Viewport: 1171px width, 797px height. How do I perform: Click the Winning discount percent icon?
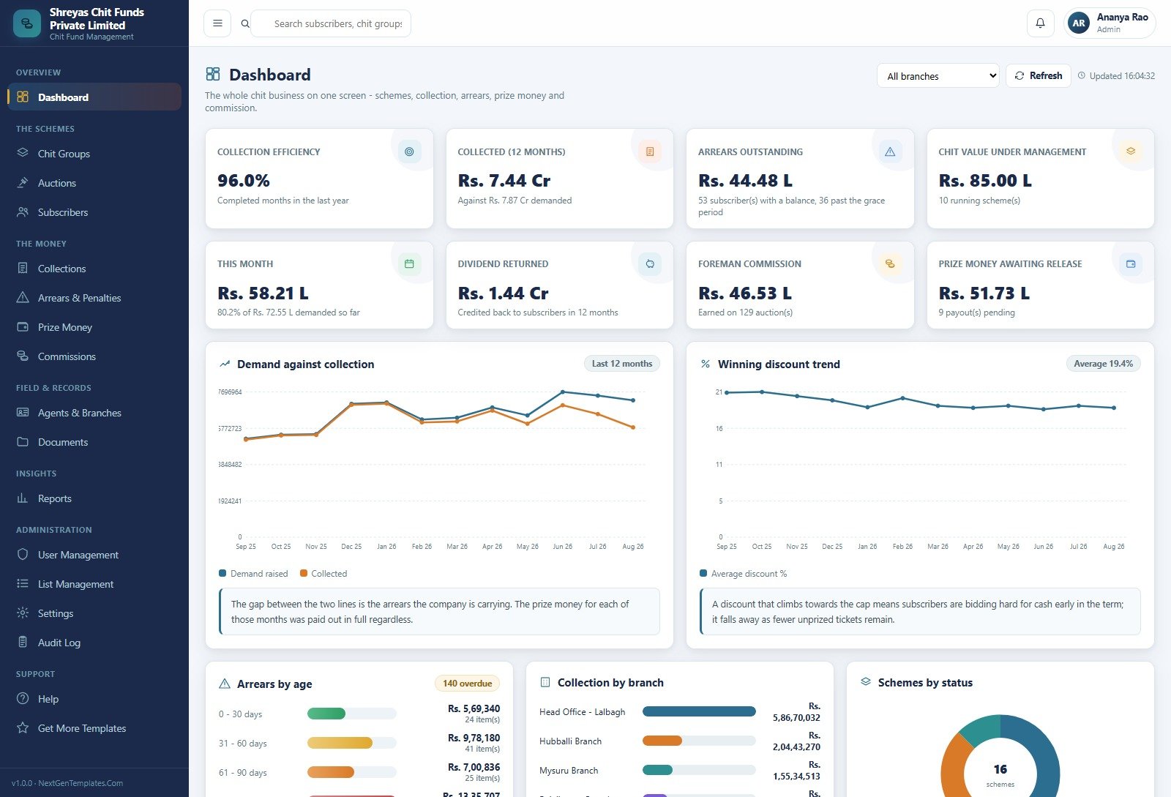pyautogui.click(x=706, y=364)
